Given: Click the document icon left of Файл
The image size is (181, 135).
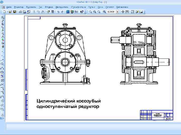Looking at the screenshot, I should pyautogui.click(x=3, y=7).
